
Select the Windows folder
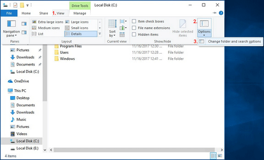coord(67,58)
